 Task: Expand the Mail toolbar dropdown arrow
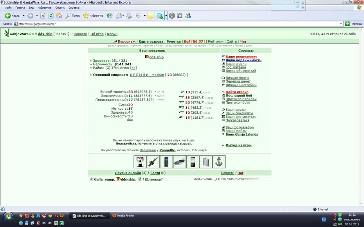[123, 16]
